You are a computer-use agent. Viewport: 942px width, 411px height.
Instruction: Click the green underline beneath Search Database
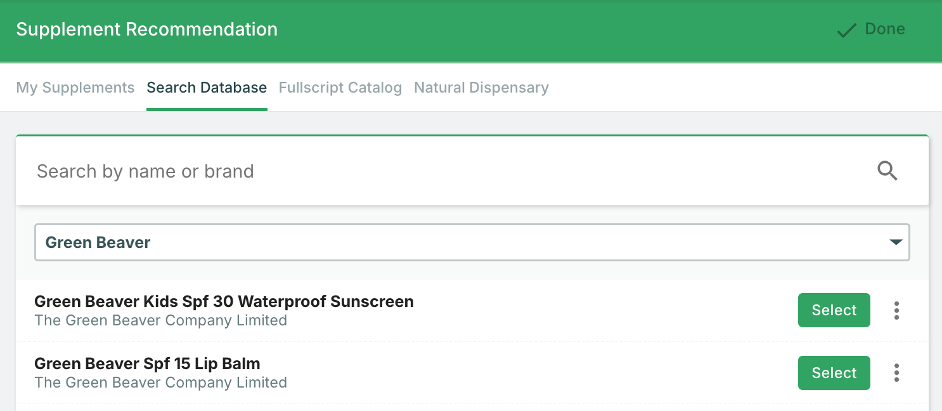coord(207,109)
